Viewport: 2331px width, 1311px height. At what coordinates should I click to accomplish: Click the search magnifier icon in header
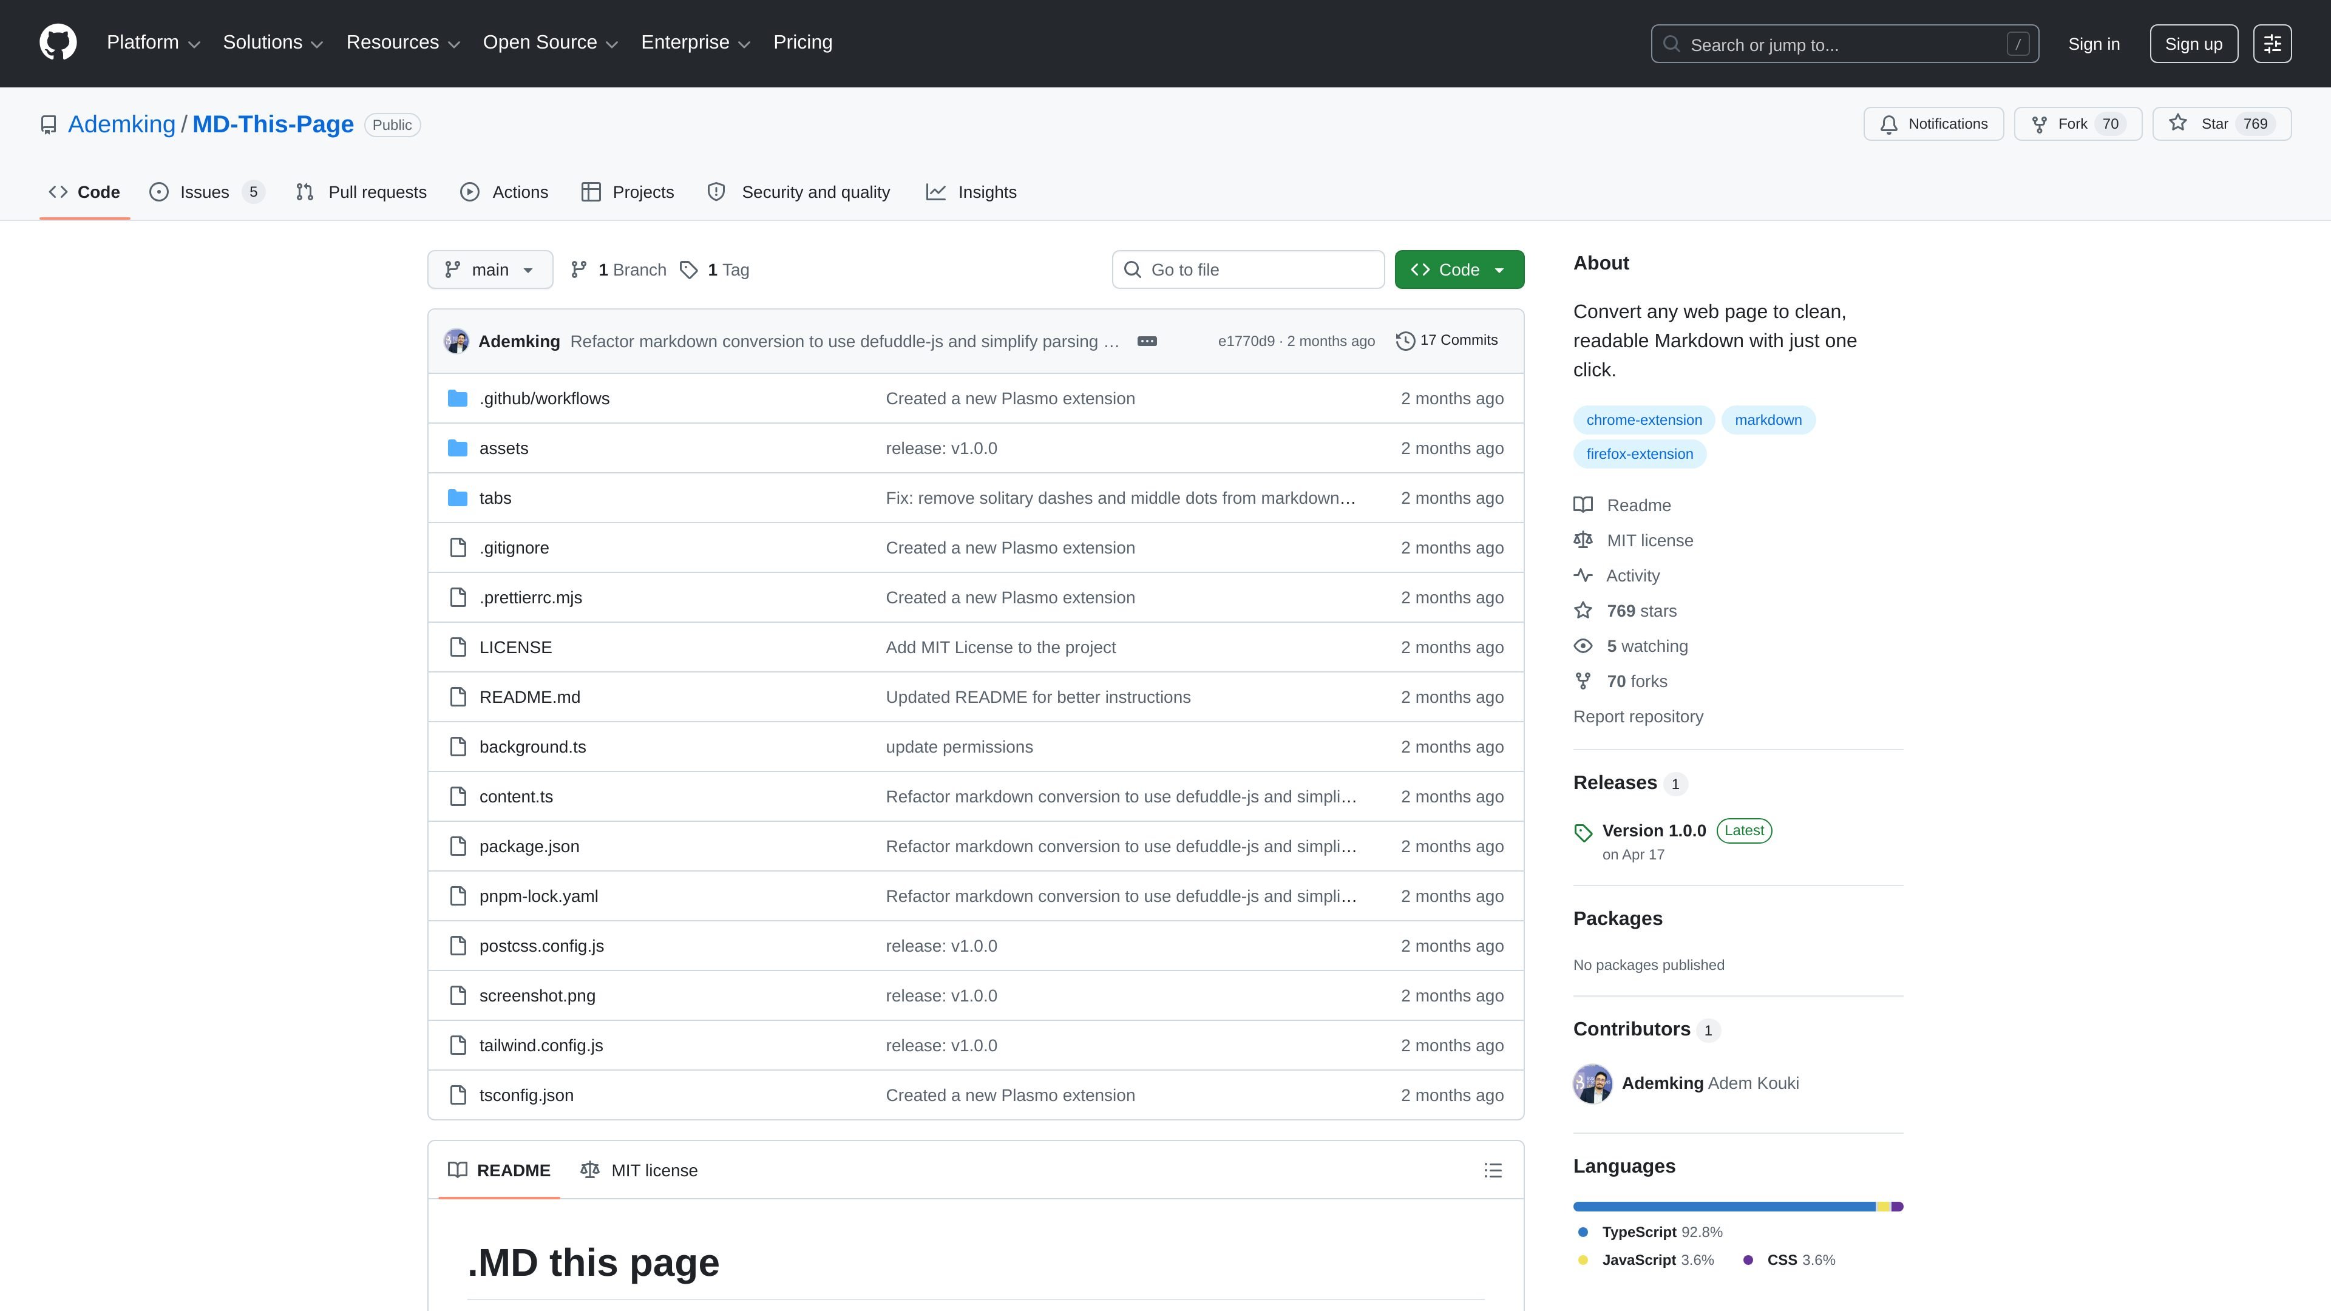tap(1671, 44)
